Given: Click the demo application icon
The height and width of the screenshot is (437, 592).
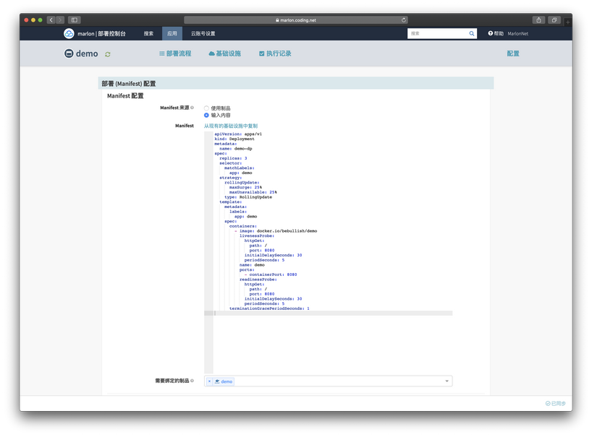Looking at the screenshot, I should [69, 53].
